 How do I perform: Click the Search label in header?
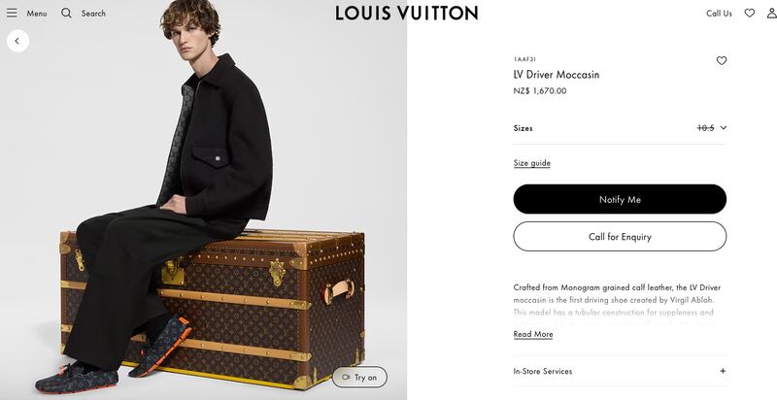(x=93, y=14)
